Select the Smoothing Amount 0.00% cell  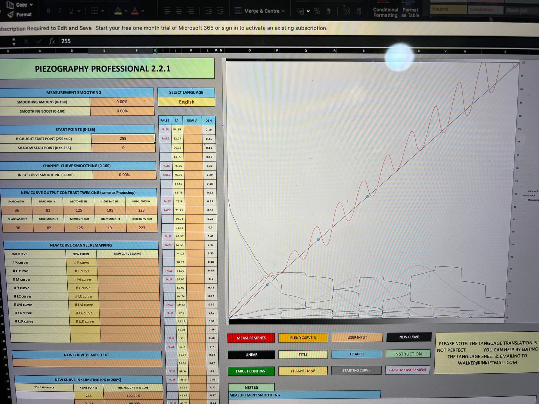point(122,102)
